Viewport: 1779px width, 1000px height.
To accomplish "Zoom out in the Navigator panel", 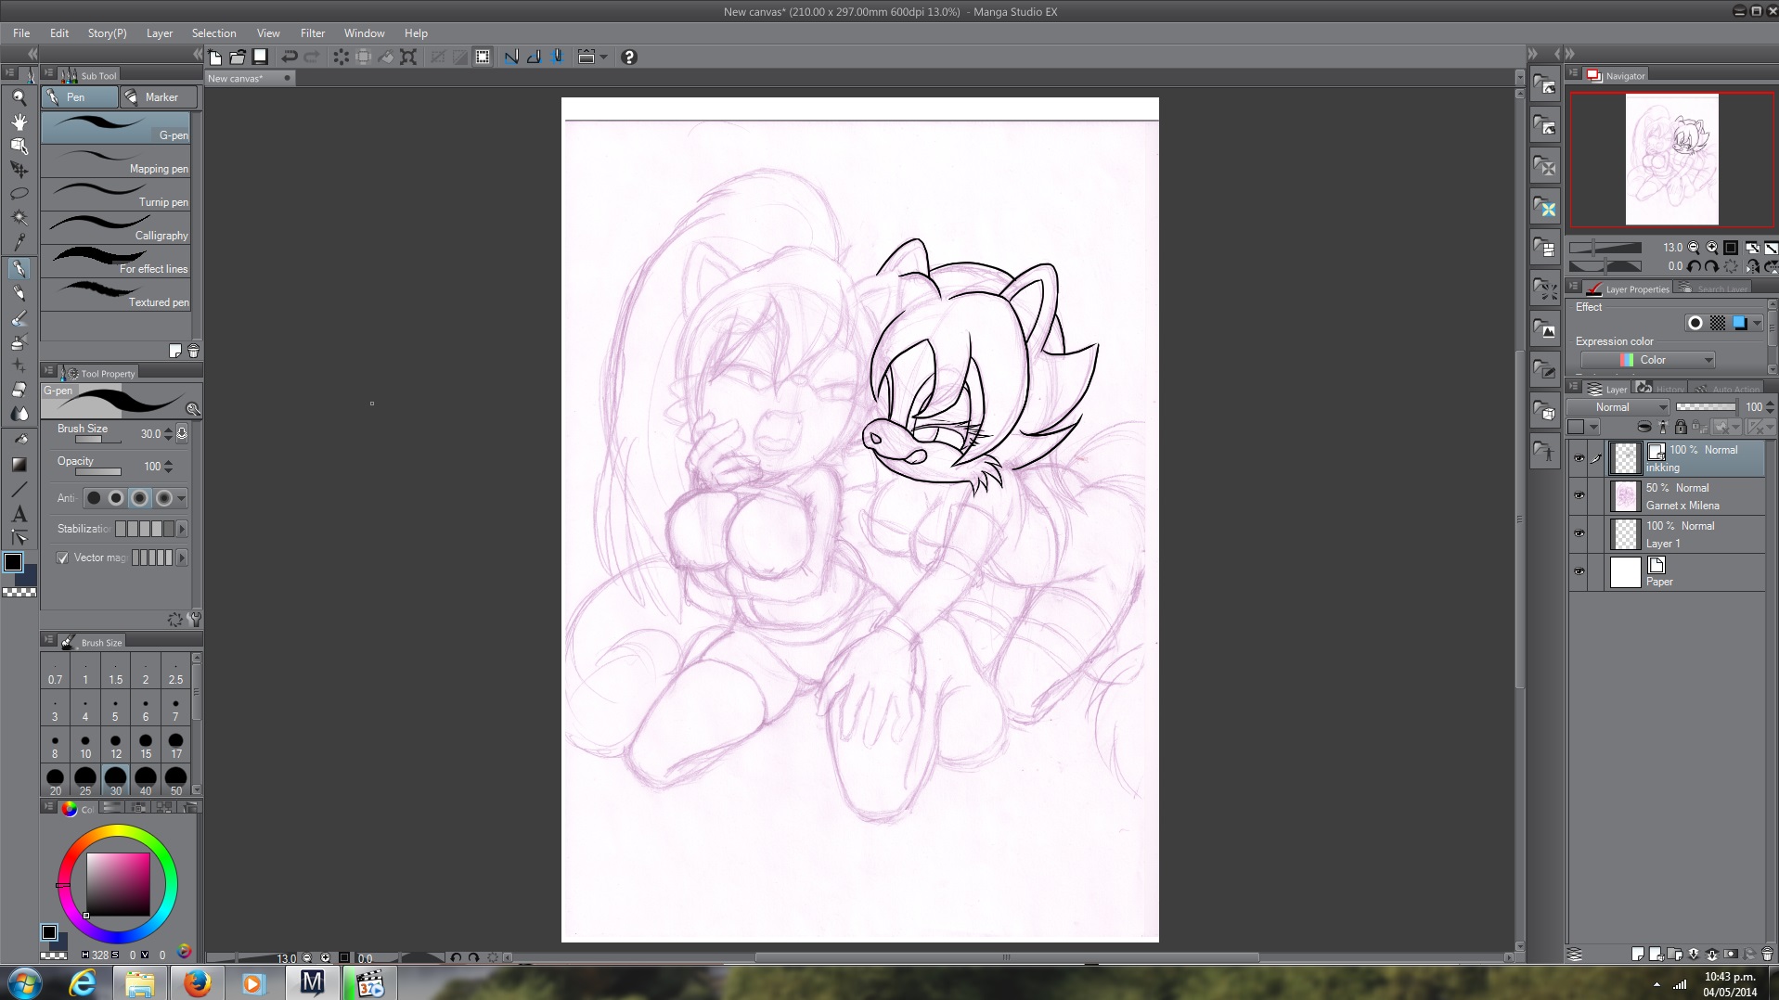I will [x=1694, y=248].
